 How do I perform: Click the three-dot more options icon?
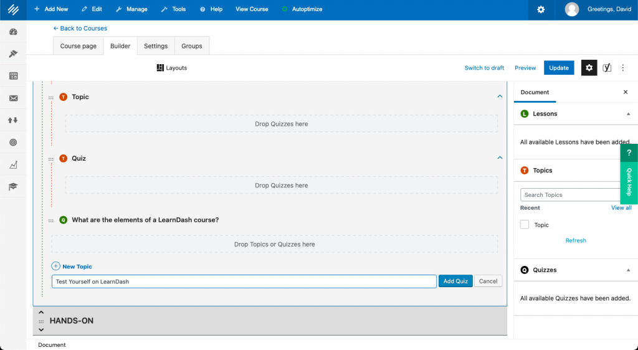623,68
